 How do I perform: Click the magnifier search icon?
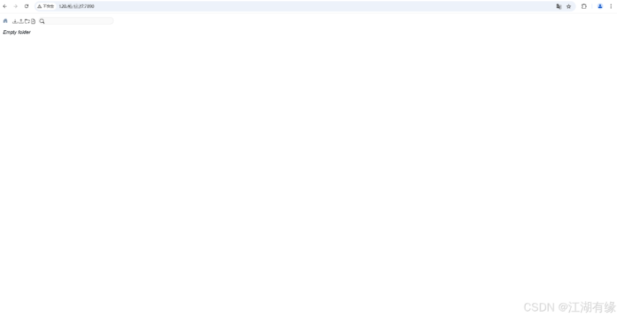(x=42, y=21)
